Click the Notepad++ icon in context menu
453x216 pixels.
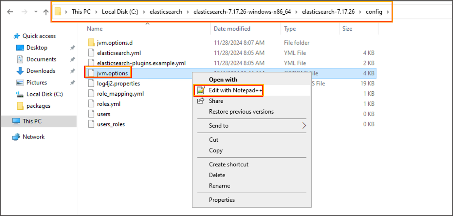[201, 90]
